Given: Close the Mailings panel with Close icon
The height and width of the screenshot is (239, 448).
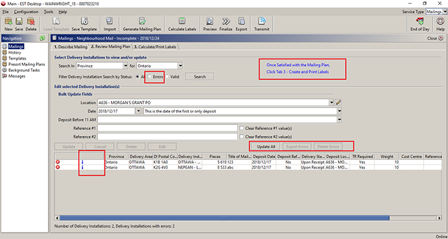Looking at the screenshot, I should point(441,38).
